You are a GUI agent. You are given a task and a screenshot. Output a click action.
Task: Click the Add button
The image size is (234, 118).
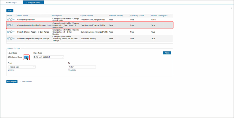10,11
